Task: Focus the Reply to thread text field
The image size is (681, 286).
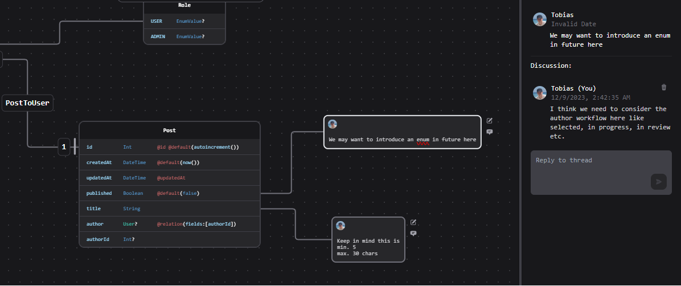Action: [601, 173]
